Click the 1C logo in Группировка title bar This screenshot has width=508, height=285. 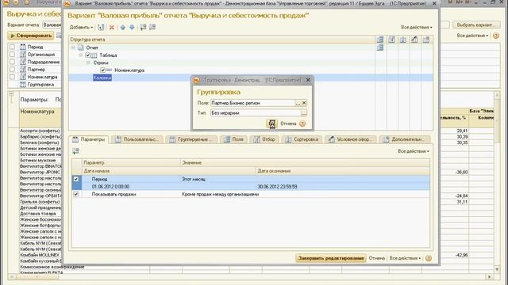point(196,80)
